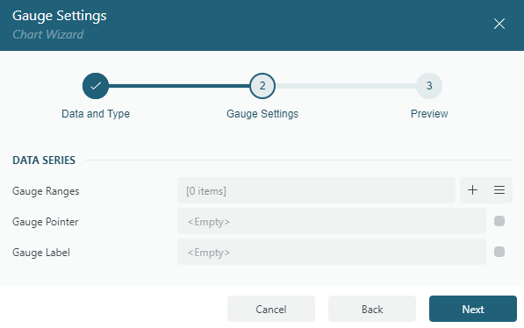Select step 2 Gauge Settings circle
This screenshot has width=524, height=328.
(x=262, y=86)
